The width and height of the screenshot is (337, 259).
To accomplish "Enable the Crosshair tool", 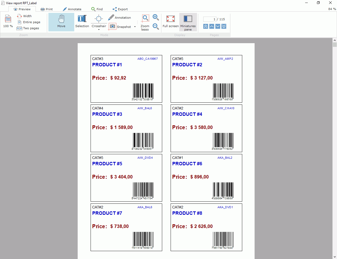I will click(99, 21).
